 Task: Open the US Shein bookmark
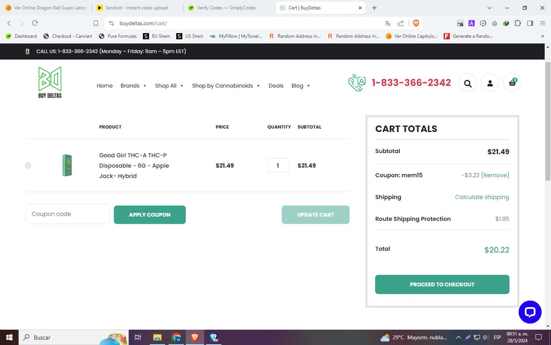coord(190,36)
